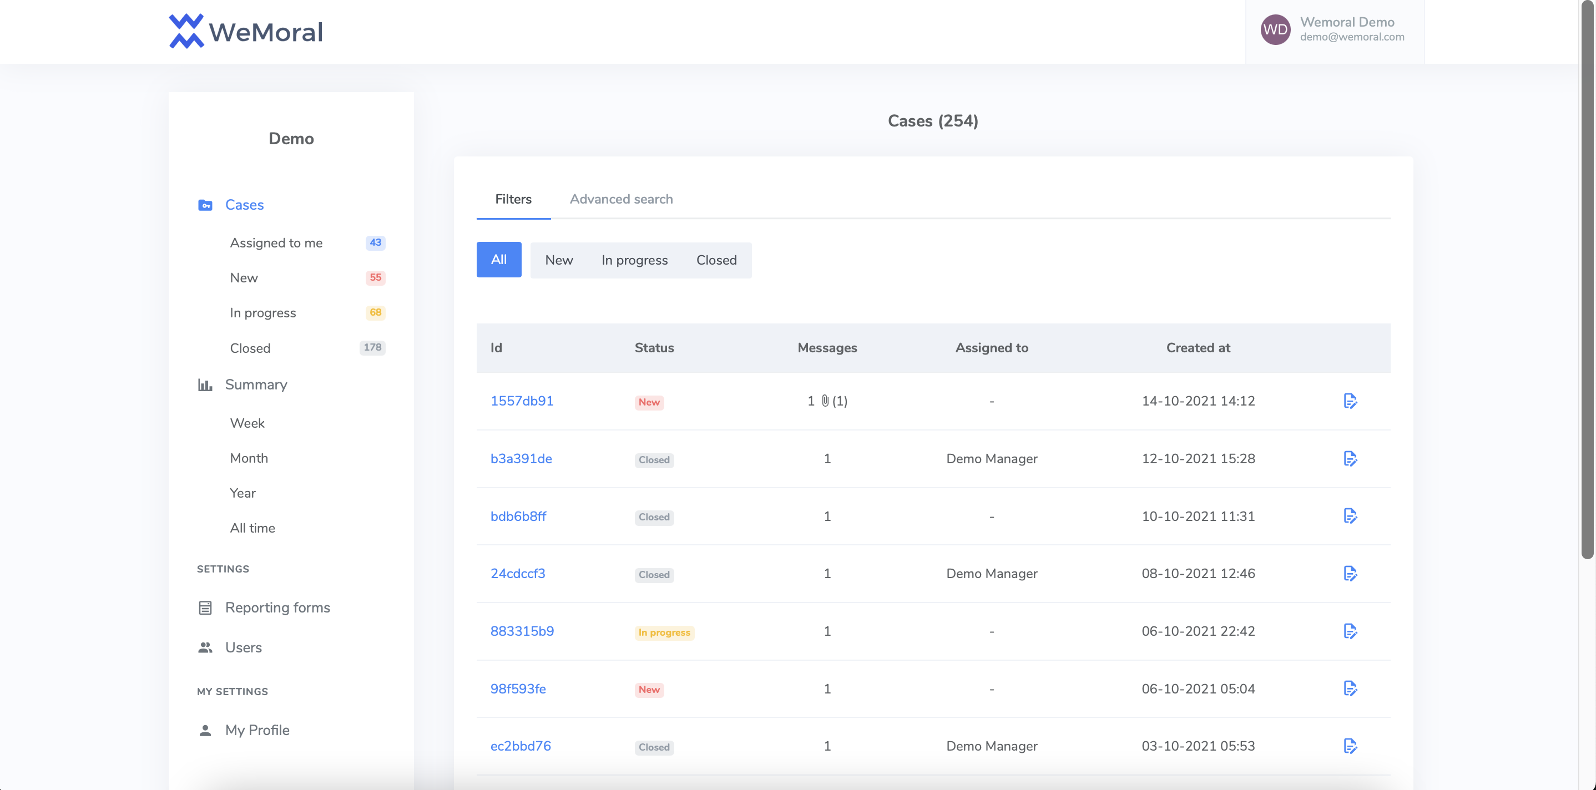Click the My Profile person icon
The height and width of the screenshot is (790, 1596).
pos(205,730)
